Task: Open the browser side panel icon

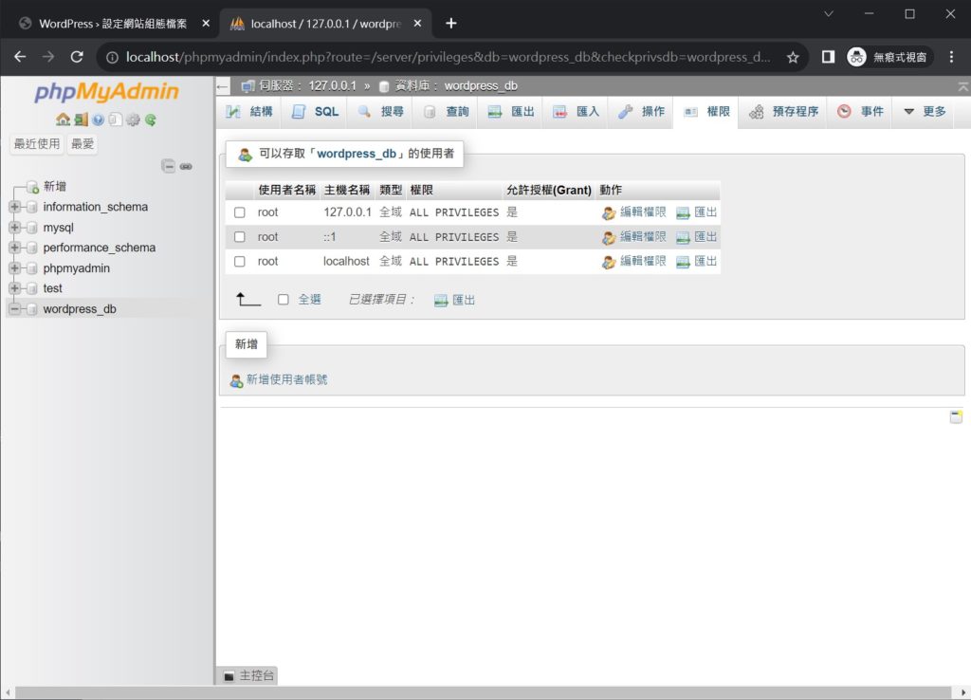Action: click(828, 57)
